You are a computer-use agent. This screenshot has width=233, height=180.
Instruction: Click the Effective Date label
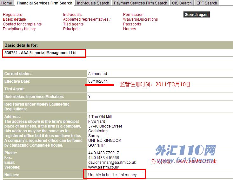17,81
